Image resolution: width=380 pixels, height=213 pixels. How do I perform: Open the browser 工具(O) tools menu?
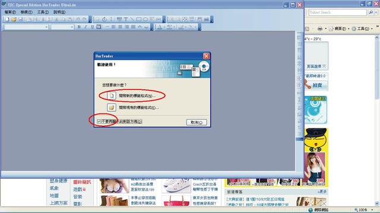point(362,29)
